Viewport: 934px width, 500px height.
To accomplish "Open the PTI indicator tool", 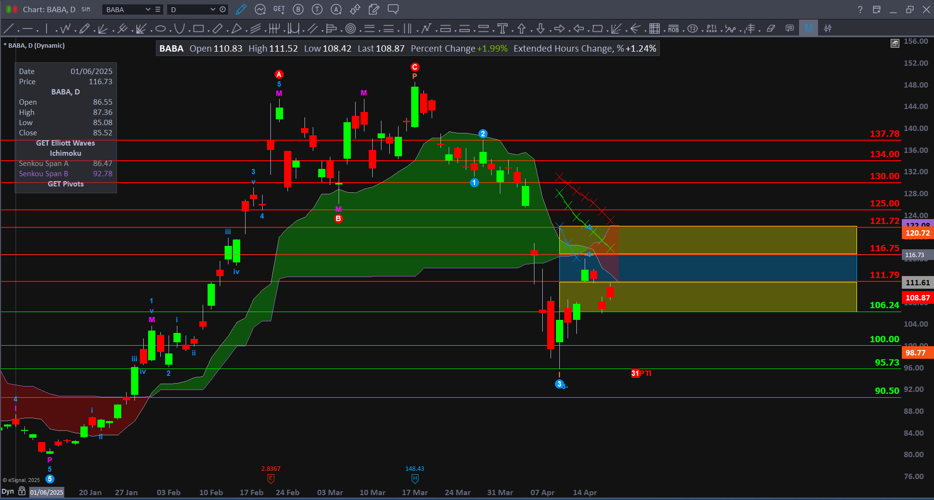I will 711,28.
